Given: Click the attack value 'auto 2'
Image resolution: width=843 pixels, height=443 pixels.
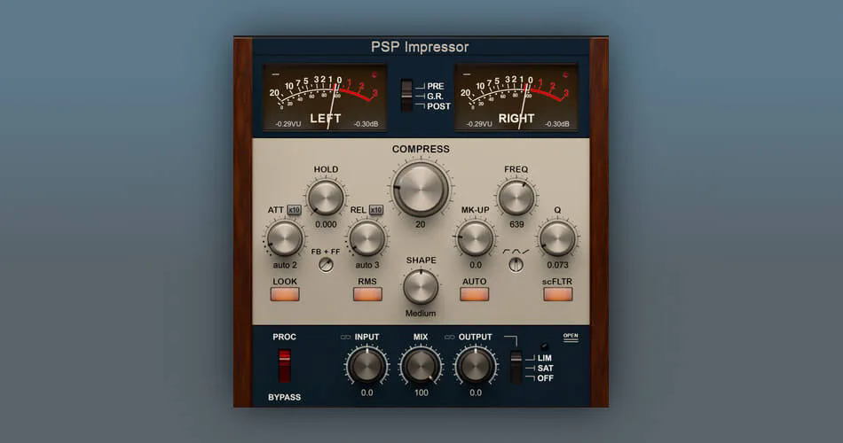Looking at the screenshot, I should tap(285, 265).
